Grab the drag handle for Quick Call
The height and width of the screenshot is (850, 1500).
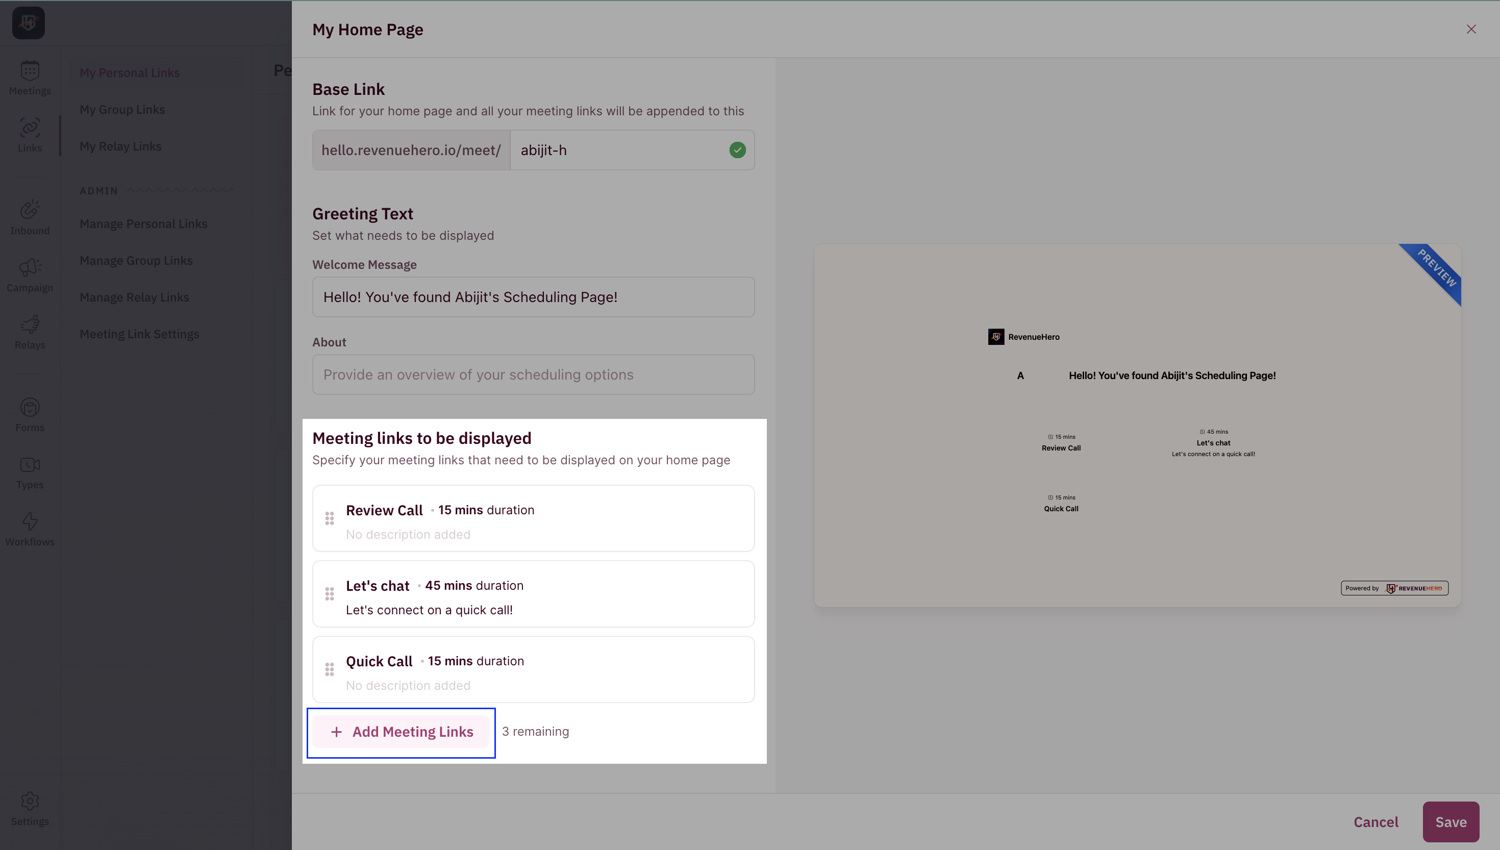pyautogui.click(x=329, y=669)
